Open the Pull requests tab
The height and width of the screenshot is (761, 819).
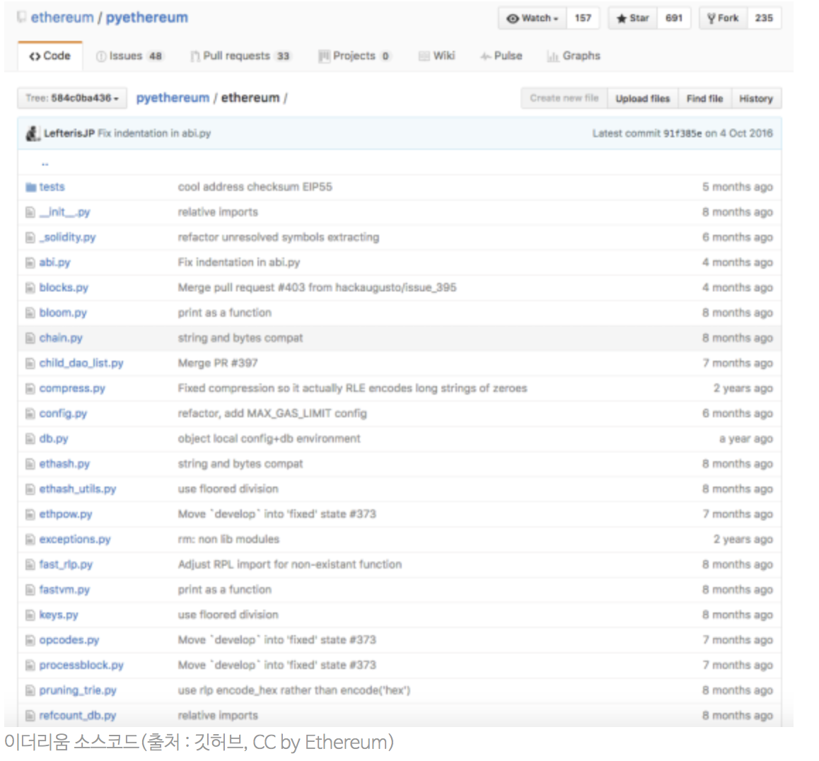240,56
